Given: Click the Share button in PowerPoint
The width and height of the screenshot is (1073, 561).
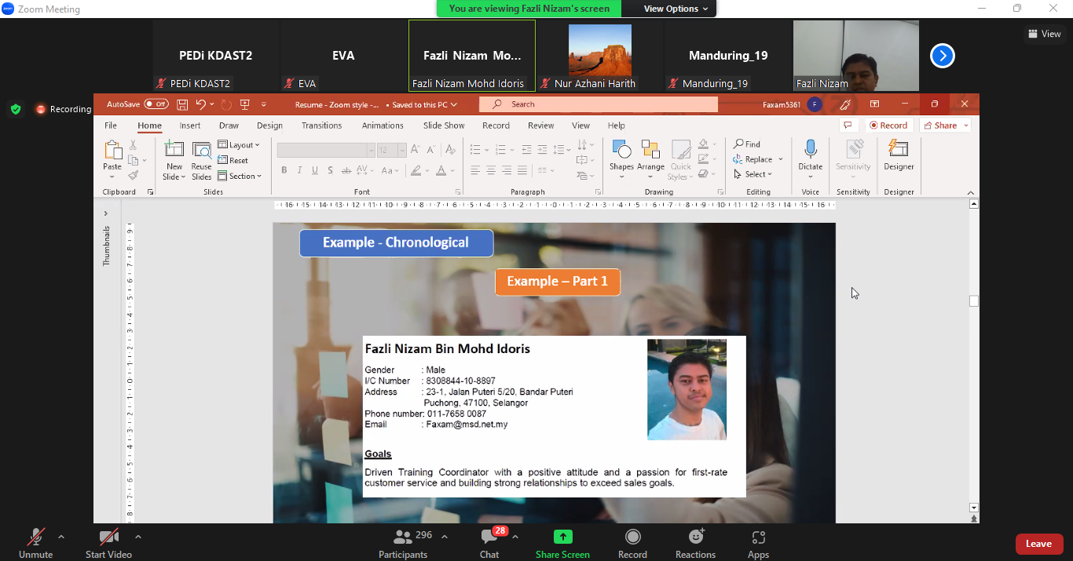Looking at the screenshot, I should tap(946, 126).
